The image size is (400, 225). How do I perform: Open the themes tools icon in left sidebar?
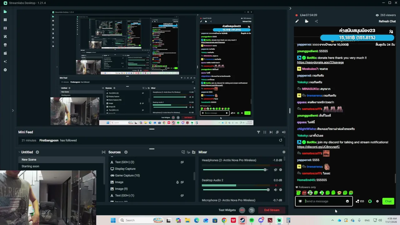click(x=5, y=37)
